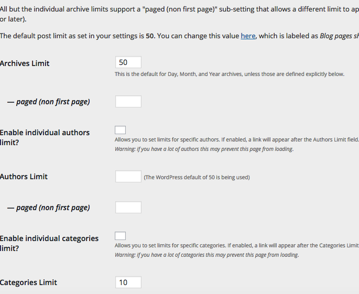Screen dimensions: 359x294
Task: Click the Archives Limit input field
Action: pos(128,62)
